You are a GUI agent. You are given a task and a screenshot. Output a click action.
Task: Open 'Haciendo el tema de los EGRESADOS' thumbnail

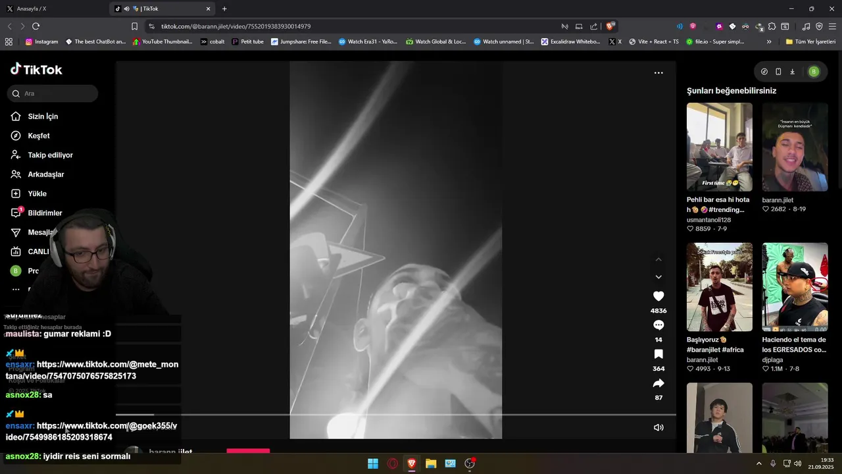[795, 287]
